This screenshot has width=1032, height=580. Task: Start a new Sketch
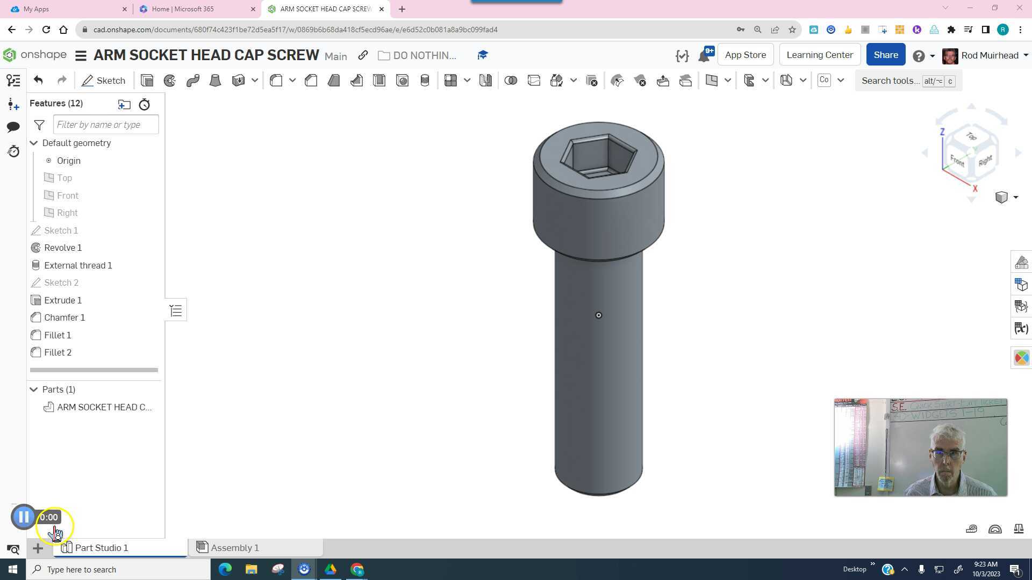point(104,80)
